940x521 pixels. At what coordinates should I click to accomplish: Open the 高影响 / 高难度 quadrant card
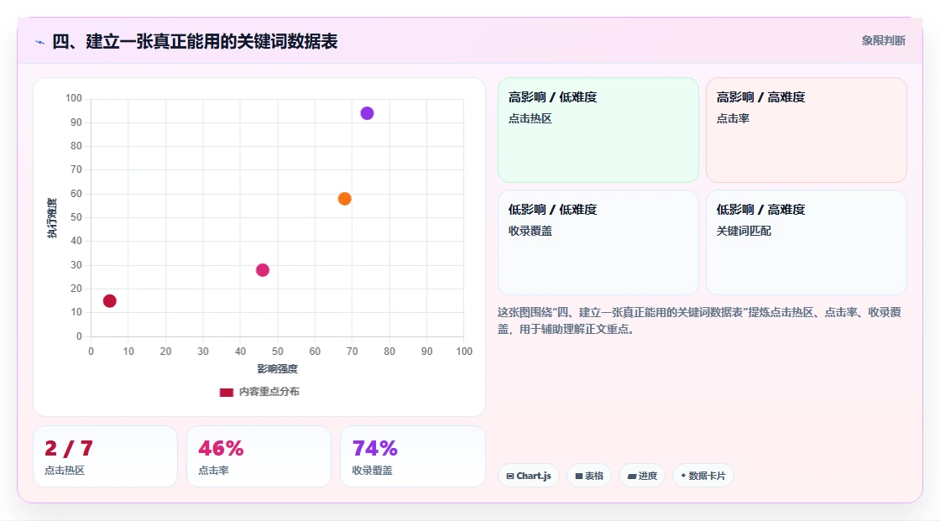[807, 129]
